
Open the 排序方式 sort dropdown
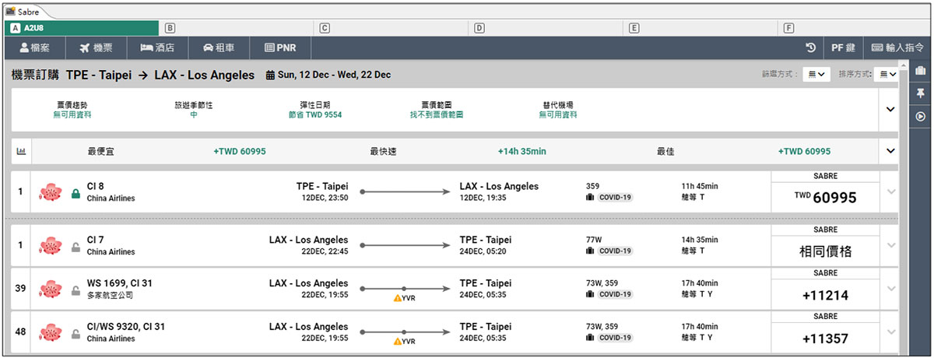tap(887, 74)
